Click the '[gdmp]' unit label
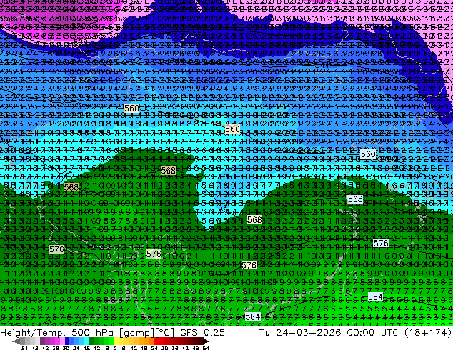The image size is (453, 350). [136, 333]
